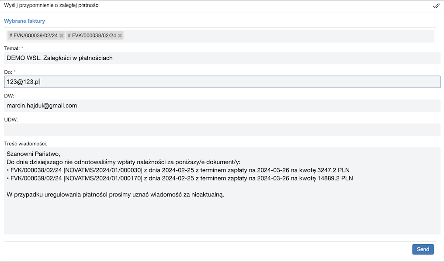Click the UDW field label
The width and height of the screenshot is (444, 262).
[x=11, y=119]
